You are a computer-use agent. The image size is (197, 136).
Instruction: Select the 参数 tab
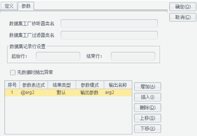pos(26,6)
